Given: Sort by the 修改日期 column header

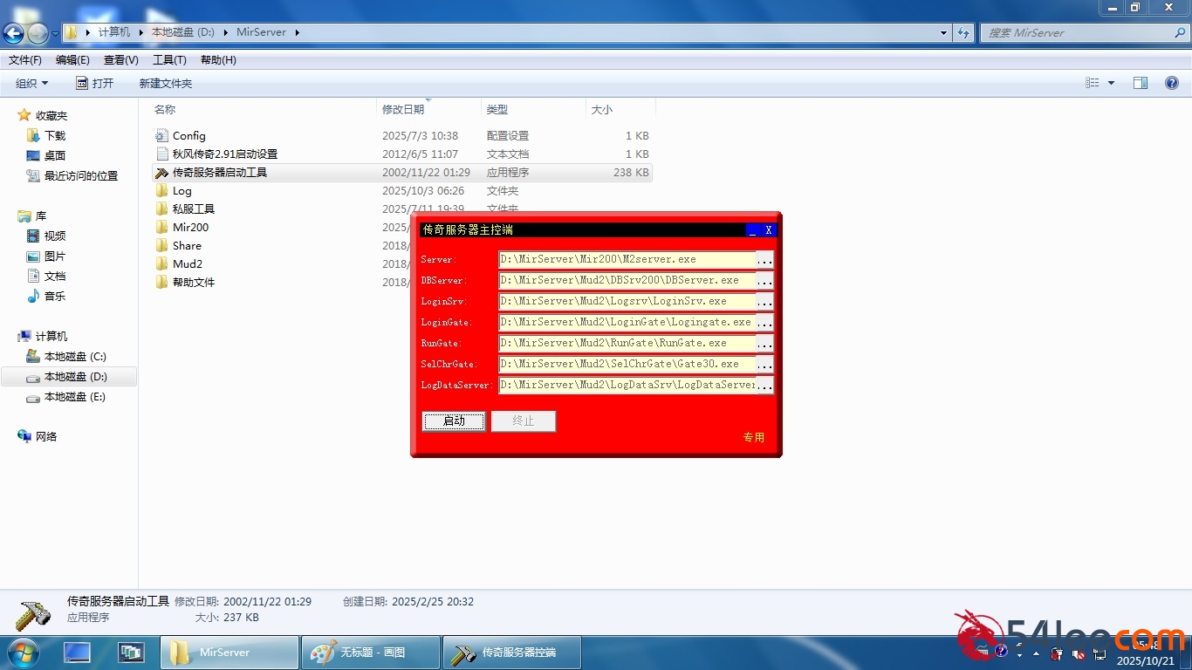Looking at the screenshot, I should (403, 110).
